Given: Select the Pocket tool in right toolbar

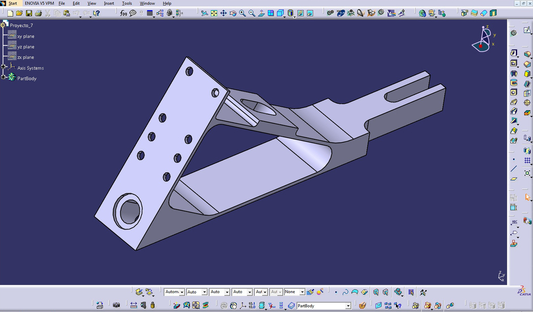Looking at the screenshot, I should (513, 63).
